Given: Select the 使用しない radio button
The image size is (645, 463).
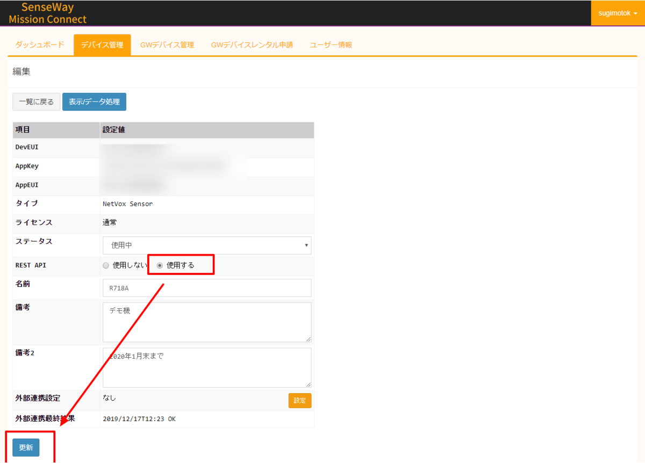Looking at the screenshot, I should pyautogui.click(x=106, y=265).
